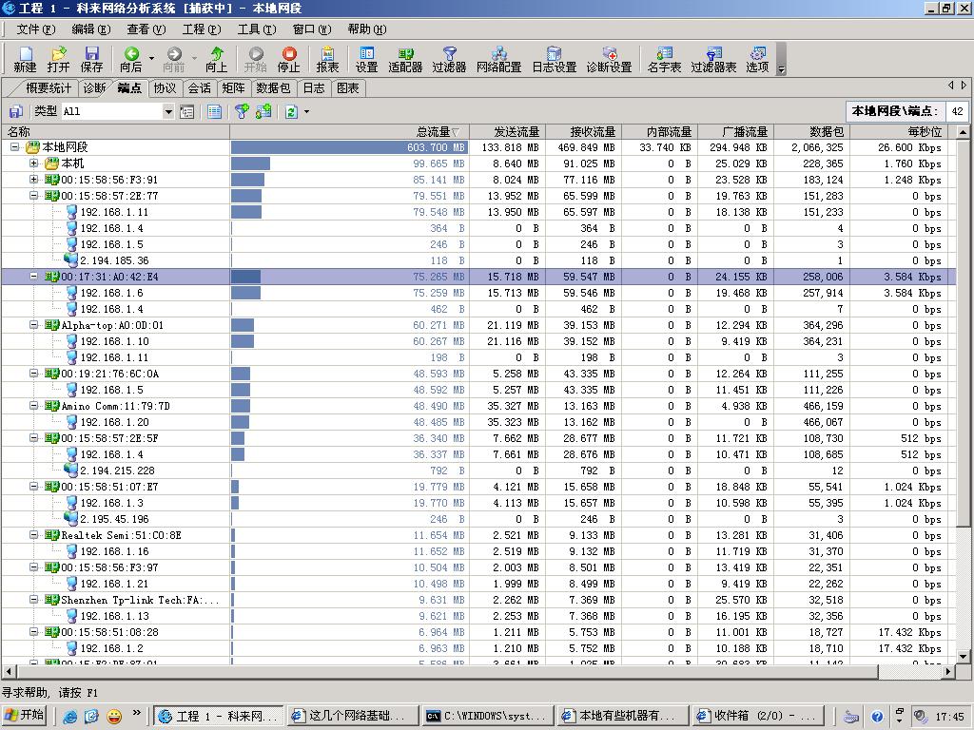This screenshot has width=974, height=730.
Task: Click the 网络配置 (Network config) icon
Action: tap(498, 59)
